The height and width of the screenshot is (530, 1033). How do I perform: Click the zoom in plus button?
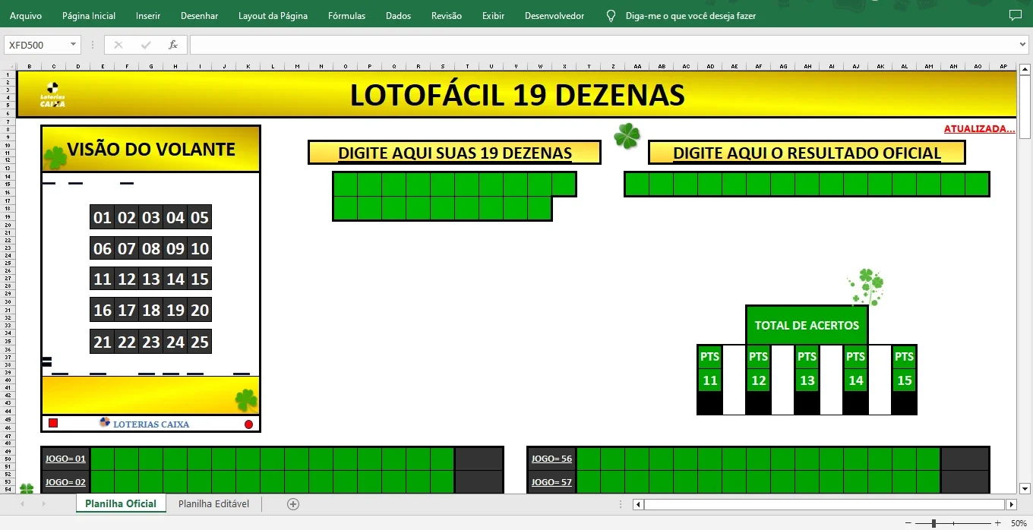(x=997, y=523)
